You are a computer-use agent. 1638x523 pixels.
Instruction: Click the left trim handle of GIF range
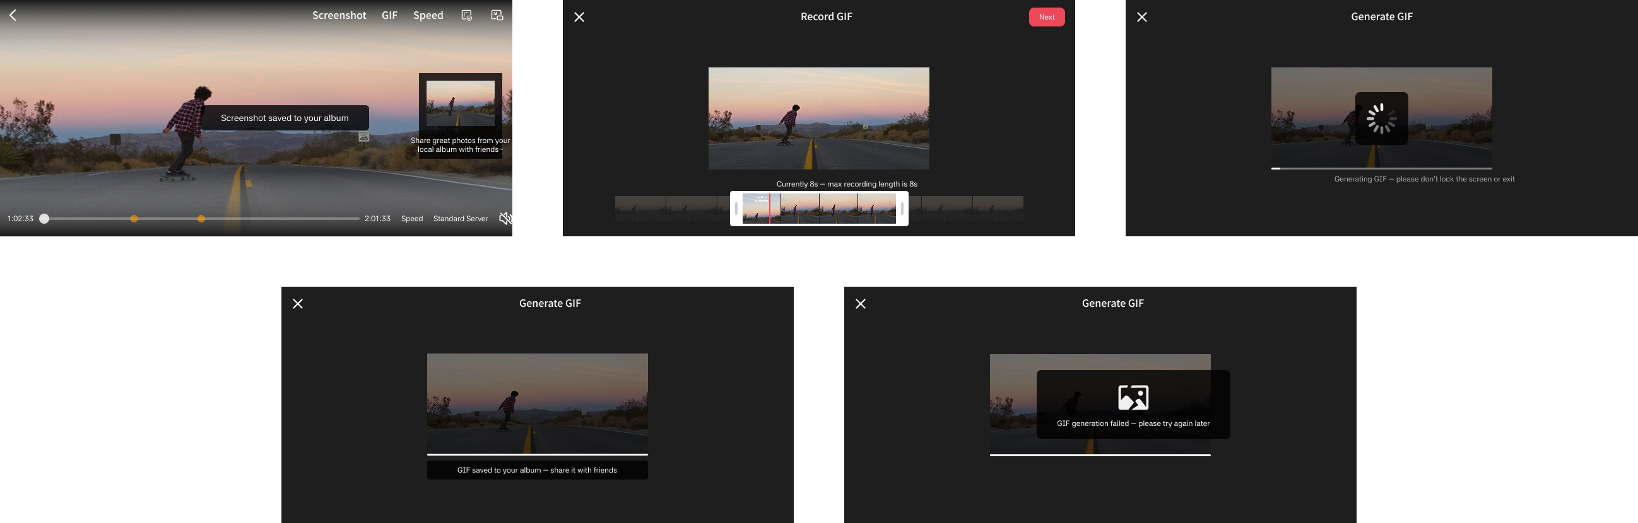(x=736, y=208)
